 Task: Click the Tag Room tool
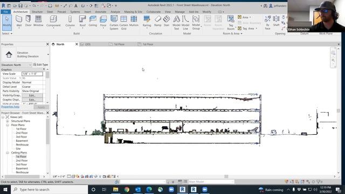coord(231,23)
